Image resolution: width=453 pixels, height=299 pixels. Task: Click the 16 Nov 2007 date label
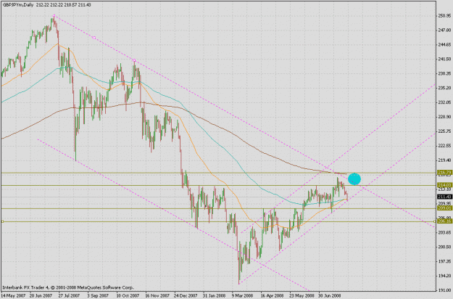point(157,296)
